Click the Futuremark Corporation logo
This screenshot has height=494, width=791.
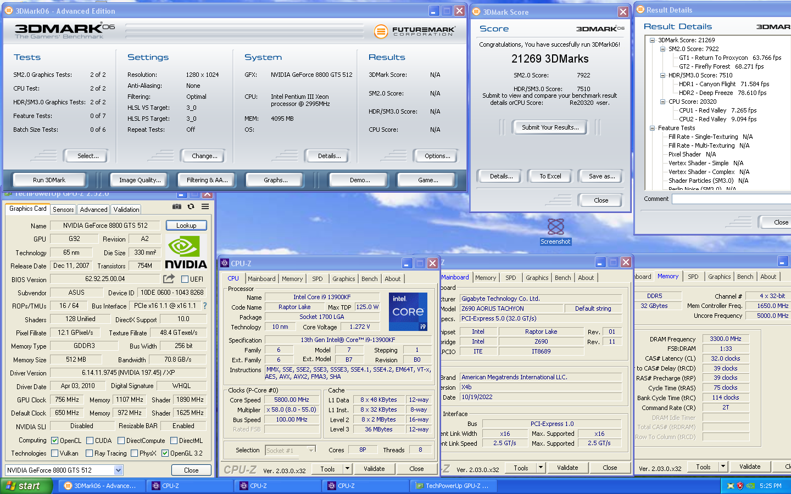coord(414,31)
